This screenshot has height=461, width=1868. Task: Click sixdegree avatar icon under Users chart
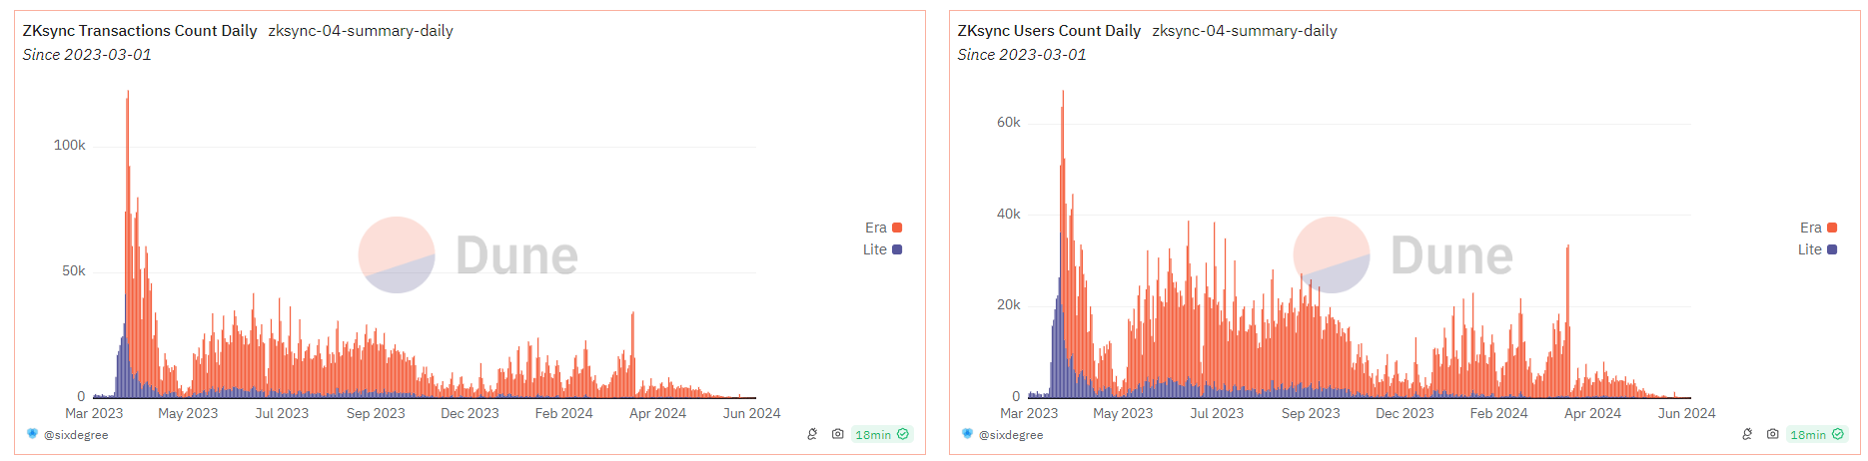click(967, 434)
